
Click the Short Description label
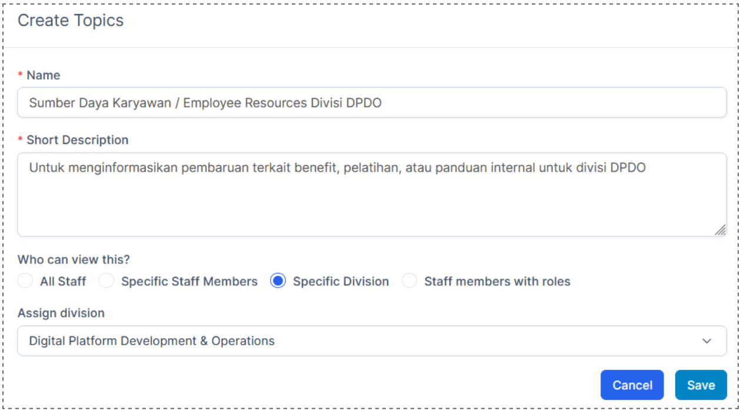[77, 140]
